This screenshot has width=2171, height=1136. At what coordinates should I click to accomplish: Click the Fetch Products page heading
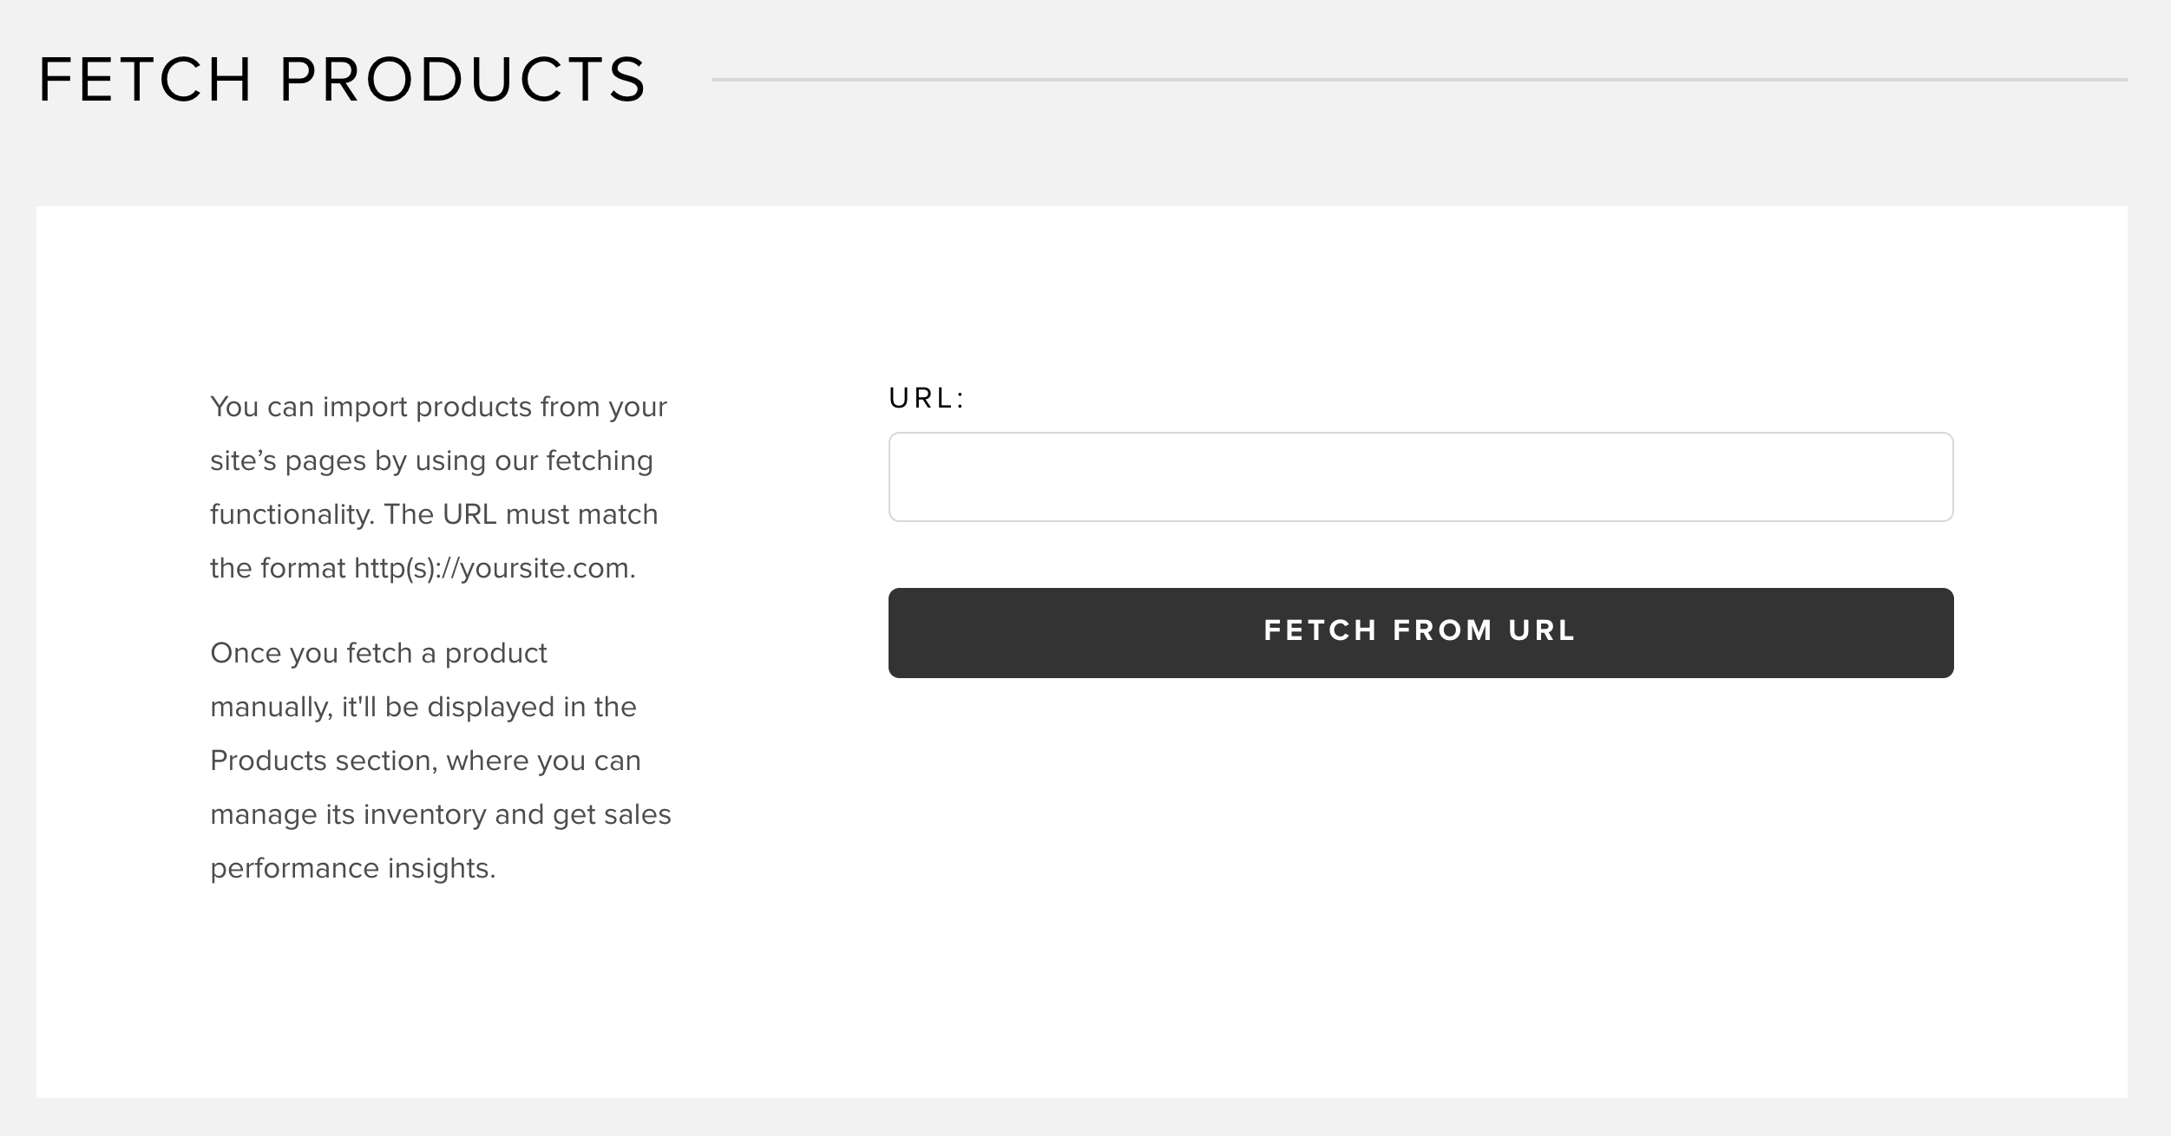(x=343, y=80)
